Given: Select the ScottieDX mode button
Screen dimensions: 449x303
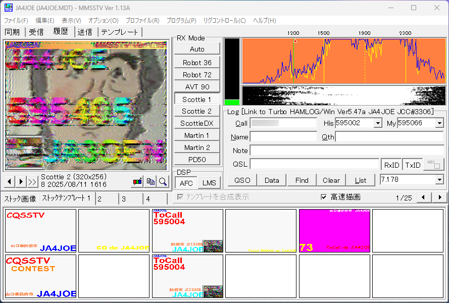Looking at the screenshot, I should click(x=197, y=123).
